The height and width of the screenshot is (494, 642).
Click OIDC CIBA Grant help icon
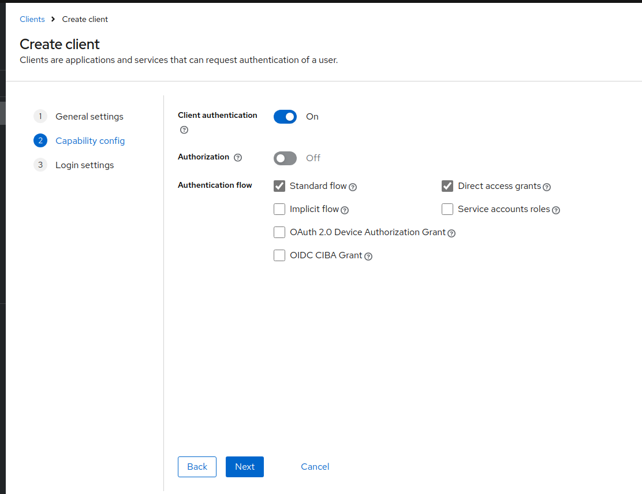coord(368,257)
